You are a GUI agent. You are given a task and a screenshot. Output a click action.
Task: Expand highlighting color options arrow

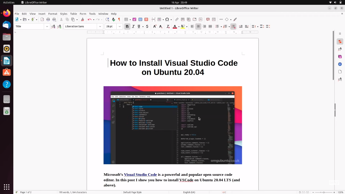tap(187, 27)
